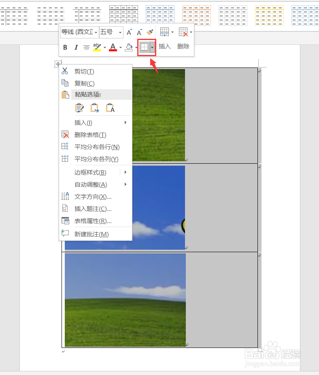Click the insert-table-rows grid icon
Screen dimensions: 319x375
[x=164, y=32]
